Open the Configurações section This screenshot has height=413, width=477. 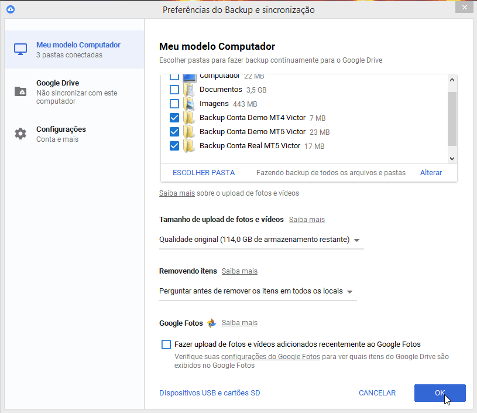(74, 134)
